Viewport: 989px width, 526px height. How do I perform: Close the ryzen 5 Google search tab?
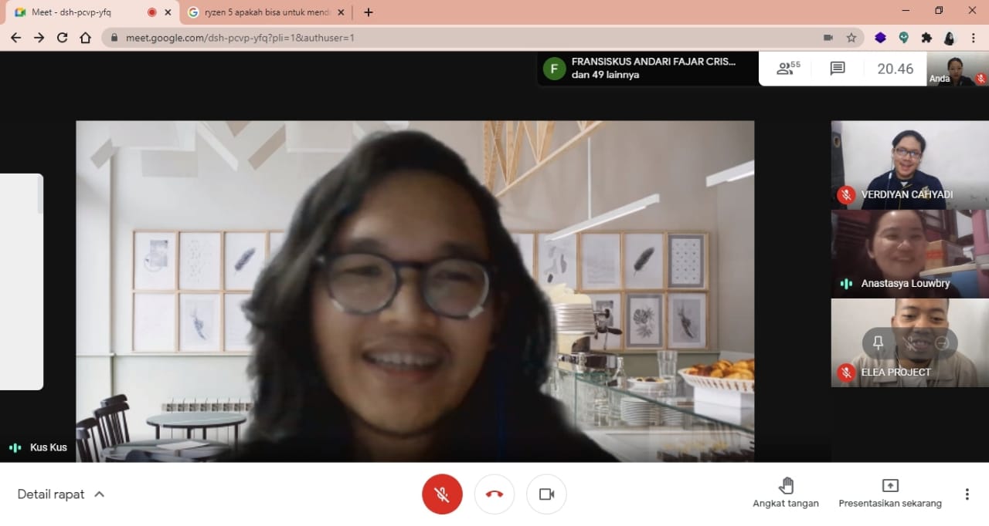point(341,12)
